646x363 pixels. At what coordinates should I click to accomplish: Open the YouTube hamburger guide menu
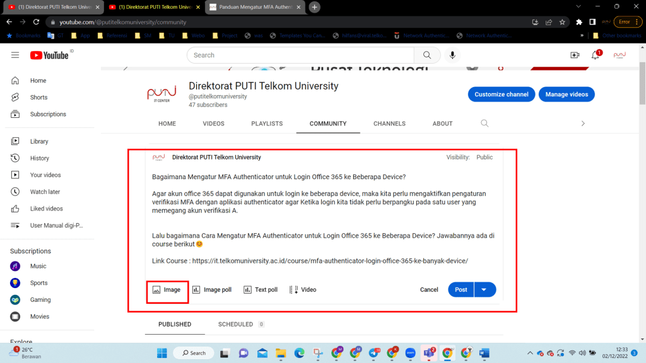[x=15, y=55]
